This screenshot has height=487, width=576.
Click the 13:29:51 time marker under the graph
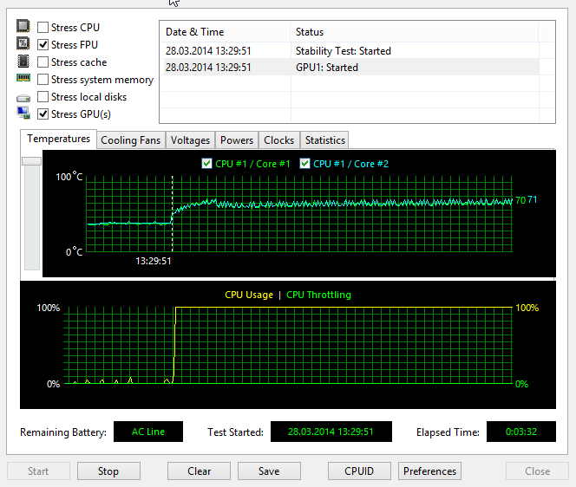[x=154, y=261]
